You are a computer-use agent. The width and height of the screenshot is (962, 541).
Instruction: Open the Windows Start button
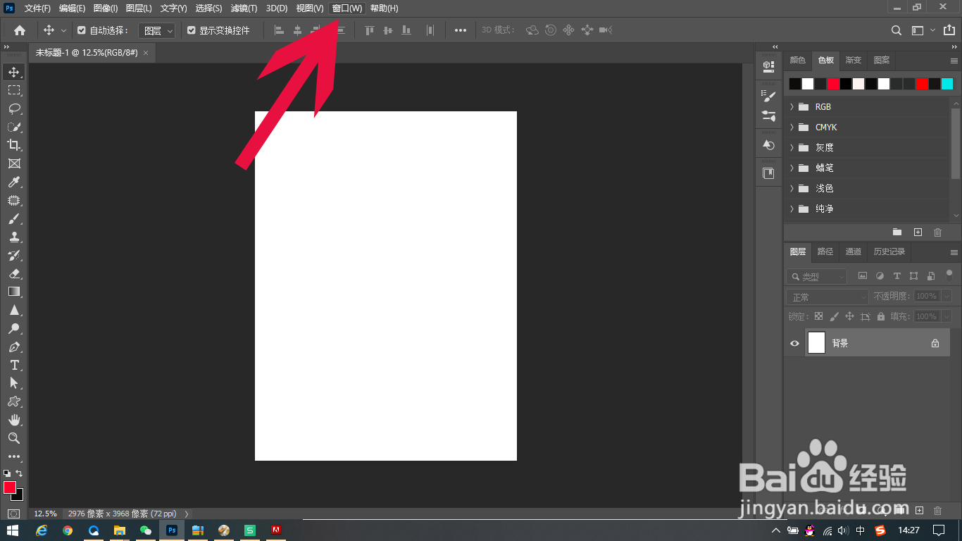pyautogui.click(x=12, y=530)
